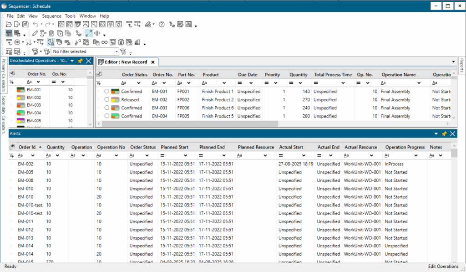This screenshot has height=272, width=466.
Task: Select the pencil edit tool
Action: pos(35,33)
